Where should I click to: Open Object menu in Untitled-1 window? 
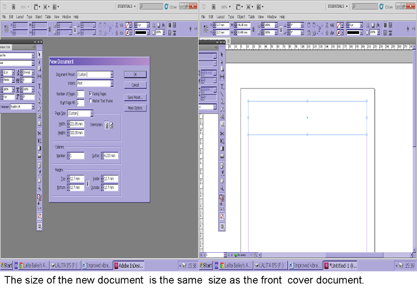pyautogui.click(x=241, y=17)
